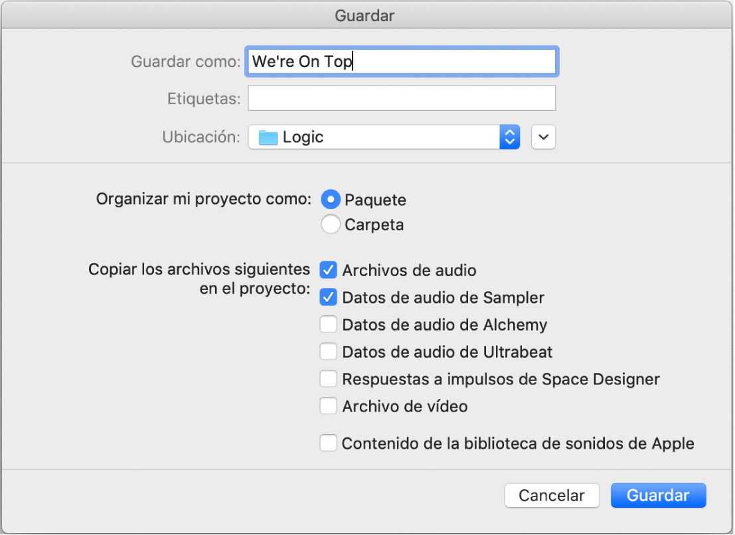Open the Ubicación location popup arrows
Image resolution: width=735 pixels, height=535 pixels.
[x=509, y=137]
